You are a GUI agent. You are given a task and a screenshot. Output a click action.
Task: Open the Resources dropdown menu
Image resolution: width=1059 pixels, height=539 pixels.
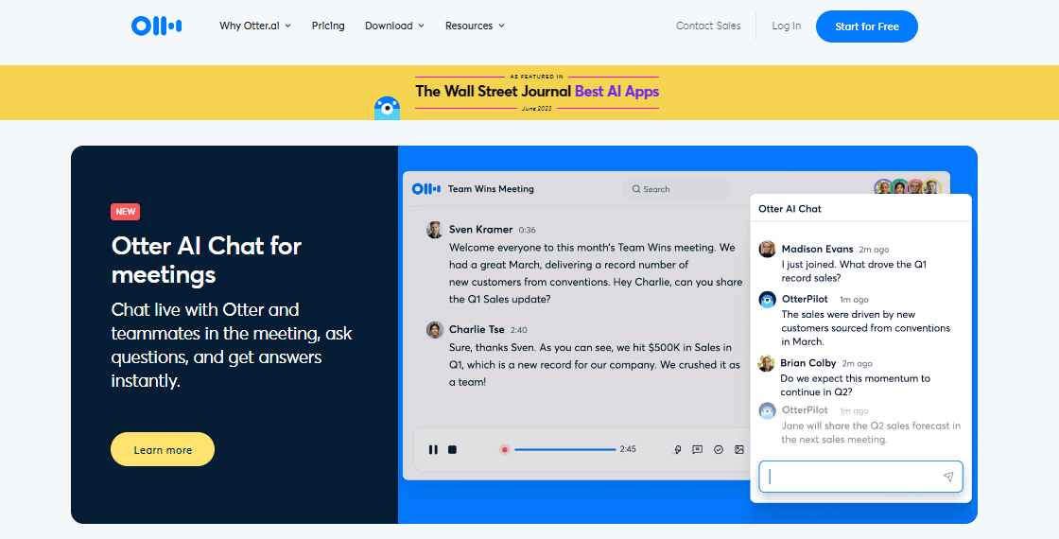coord(475,26)
